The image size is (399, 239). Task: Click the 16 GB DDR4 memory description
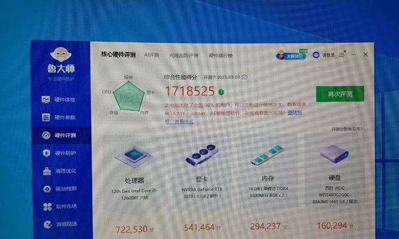point(268,192)
